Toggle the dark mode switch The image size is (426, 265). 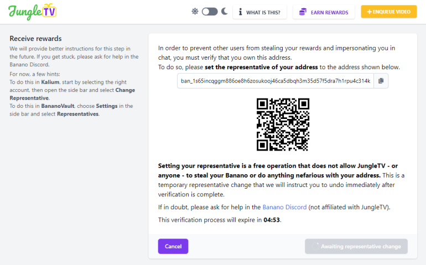point(210,12)
